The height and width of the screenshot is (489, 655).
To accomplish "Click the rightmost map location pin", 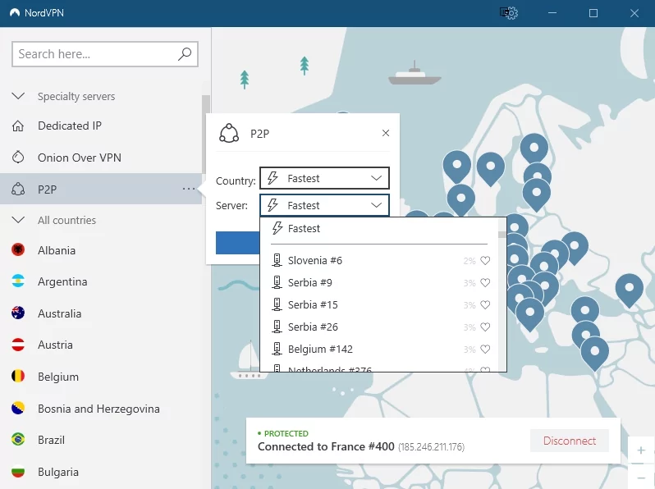I will (629, 290).
